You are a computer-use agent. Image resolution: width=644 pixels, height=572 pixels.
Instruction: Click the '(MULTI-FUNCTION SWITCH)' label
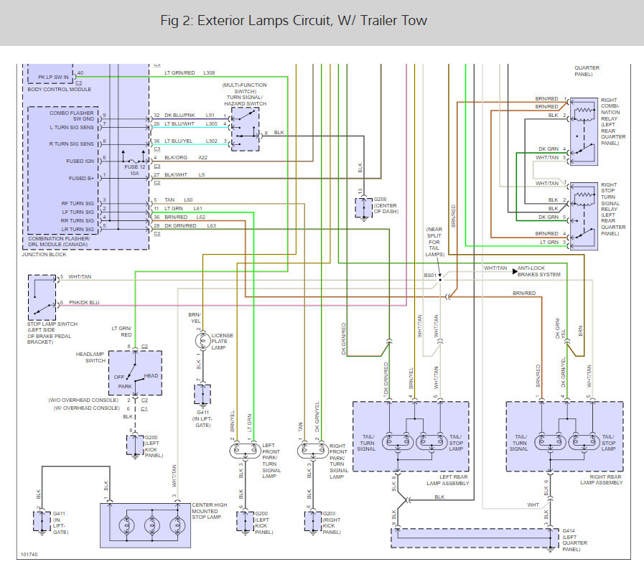pos(245,88)
